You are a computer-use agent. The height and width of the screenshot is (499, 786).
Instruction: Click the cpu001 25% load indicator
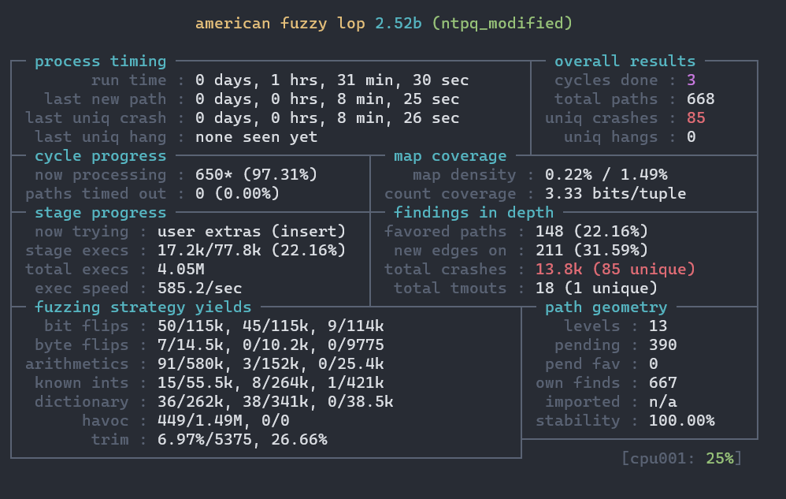(x=682, y=458)
